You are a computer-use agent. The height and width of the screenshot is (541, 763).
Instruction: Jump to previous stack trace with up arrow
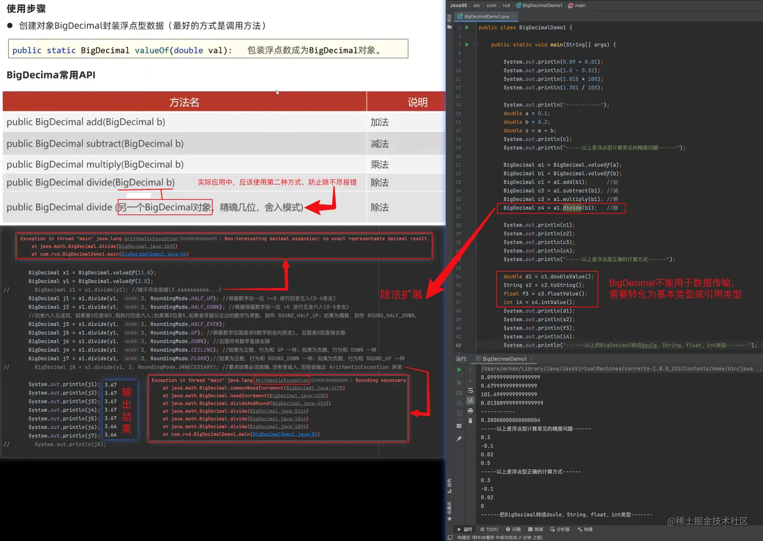470,370
